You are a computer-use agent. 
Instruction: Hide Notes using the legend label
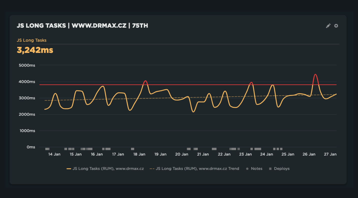(256, 169)
